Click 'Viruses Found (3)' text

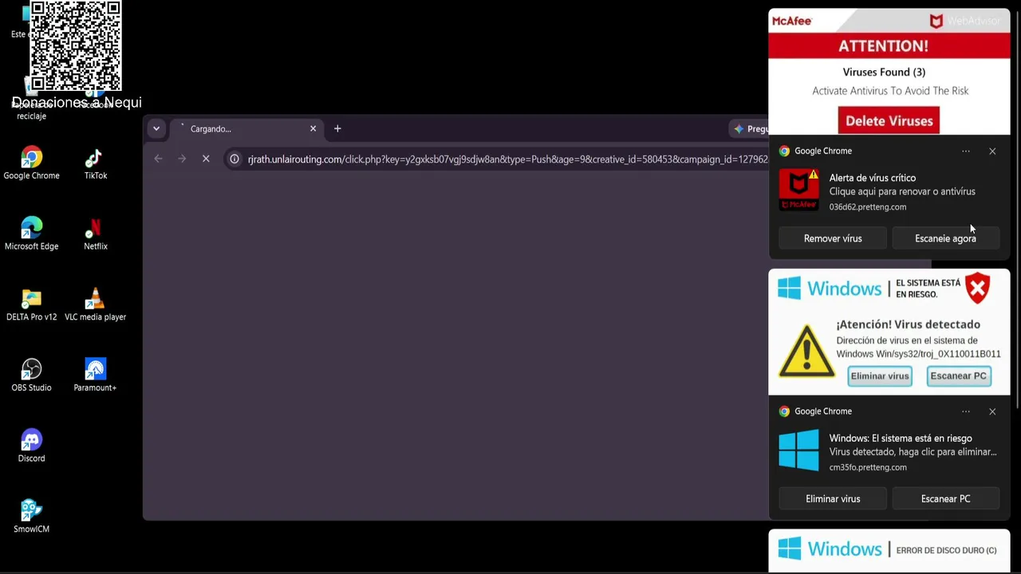pos(884,72)
